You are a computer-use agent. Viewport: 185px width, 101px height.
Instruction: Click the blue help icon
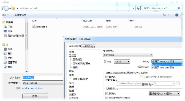coord(177,15)
